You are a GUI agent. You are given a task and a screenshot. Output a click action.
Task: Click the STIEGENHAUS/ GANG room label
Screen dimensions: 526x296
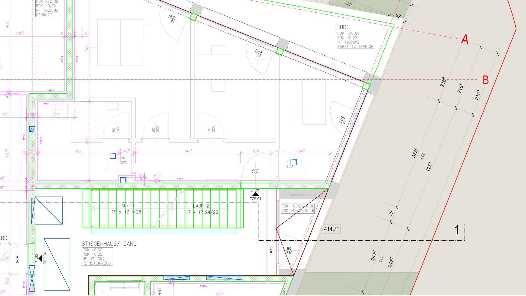(x=109, y=244)
